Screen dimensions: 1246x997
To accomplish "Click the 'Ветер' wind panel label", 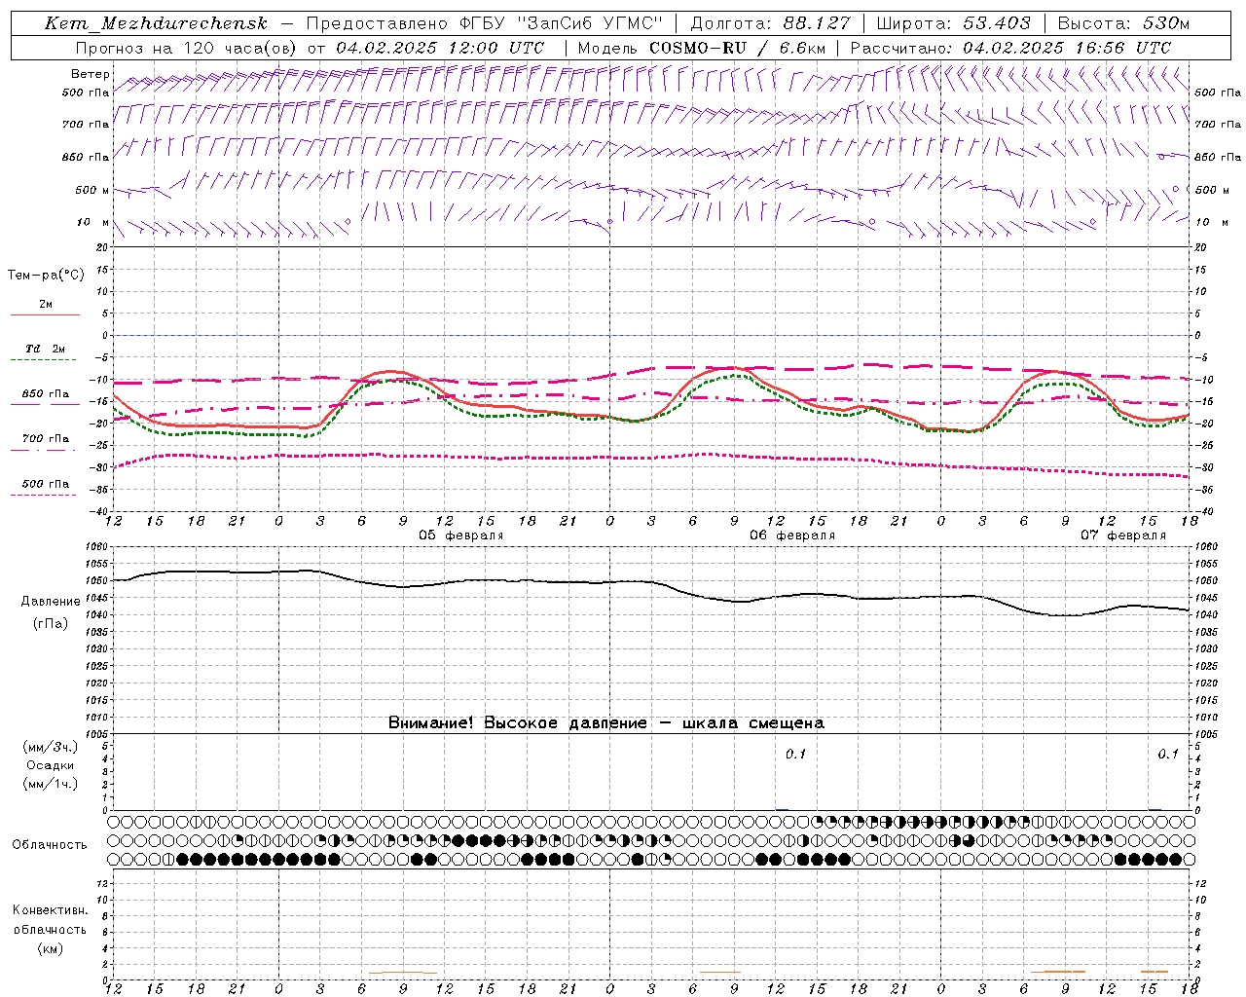I will point(91,74).
